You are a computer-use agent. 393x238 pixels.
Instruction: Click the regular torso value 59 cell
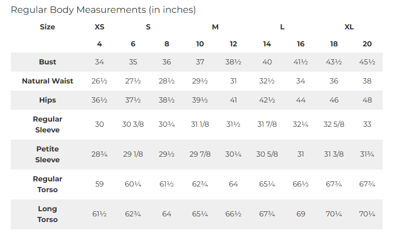tap(100, 184)
